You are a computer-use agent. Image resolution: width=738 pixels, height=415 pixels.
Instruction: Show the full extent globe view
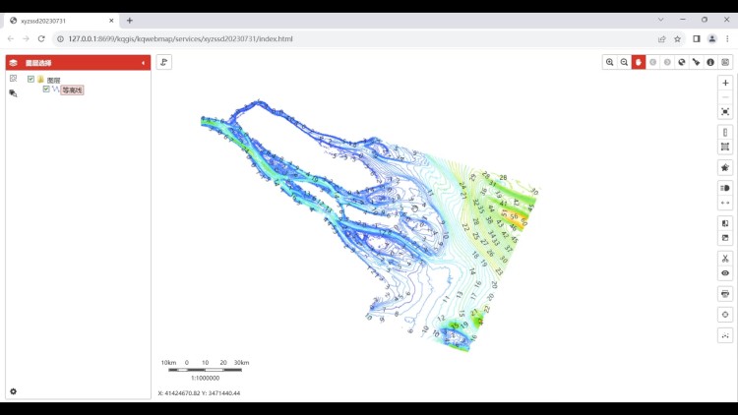tap(682, 62)
